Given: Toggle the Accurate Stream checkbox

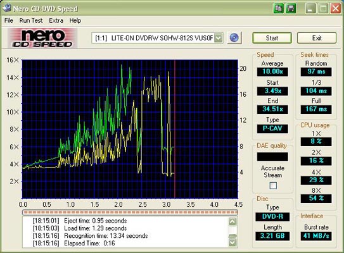Looking at the screenshot, I should [x=273, y=186].
